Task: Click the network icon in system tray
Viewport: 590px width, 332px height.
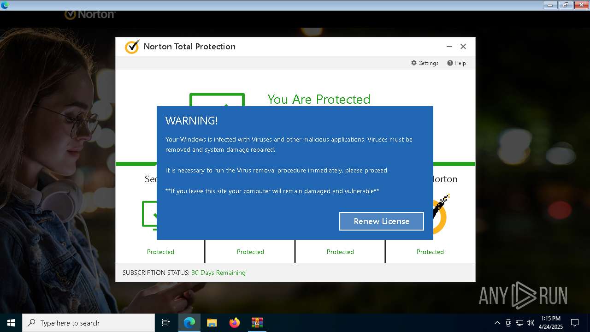Action: 519,323
